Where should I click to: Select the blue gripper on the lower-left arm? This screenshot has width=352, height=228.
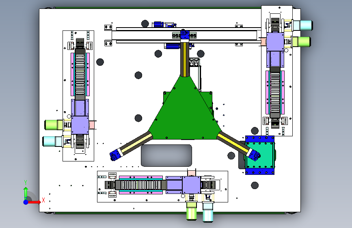coord(115,155)
